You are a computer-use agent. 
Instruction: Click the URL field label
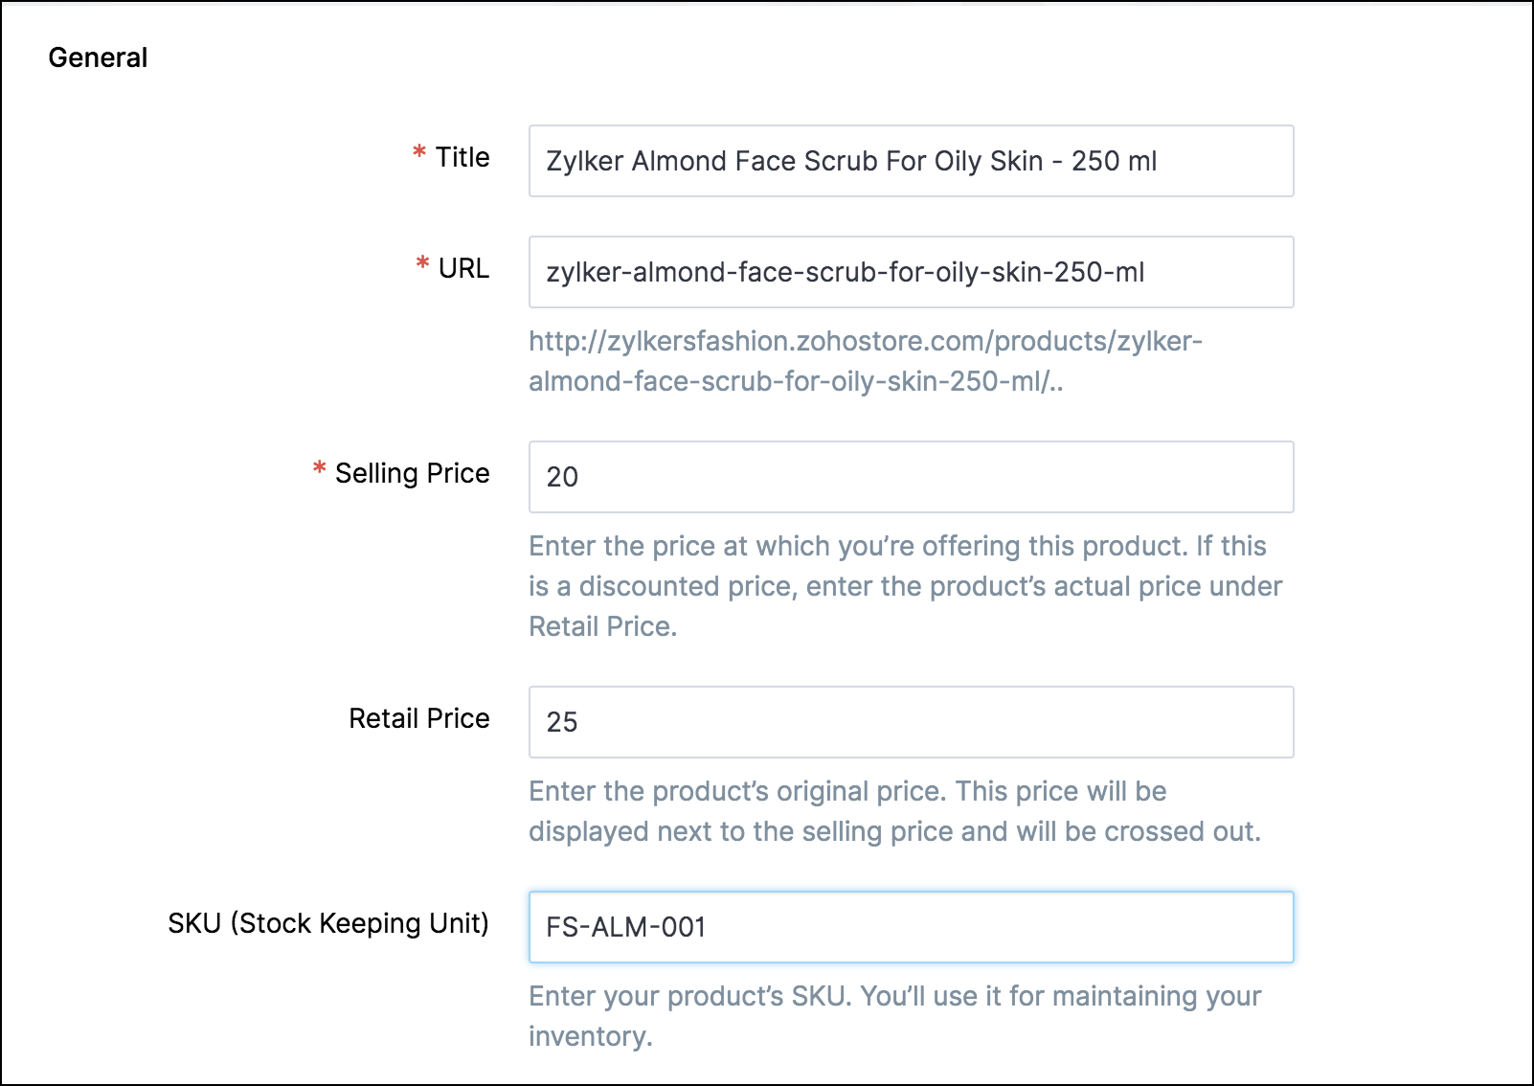[463, 268]
